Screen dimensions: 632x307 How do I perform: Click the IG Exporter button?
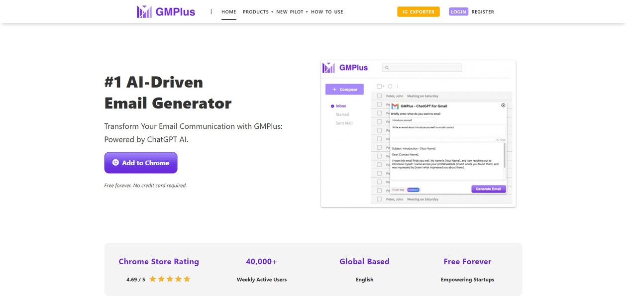(x=418, y=12)
